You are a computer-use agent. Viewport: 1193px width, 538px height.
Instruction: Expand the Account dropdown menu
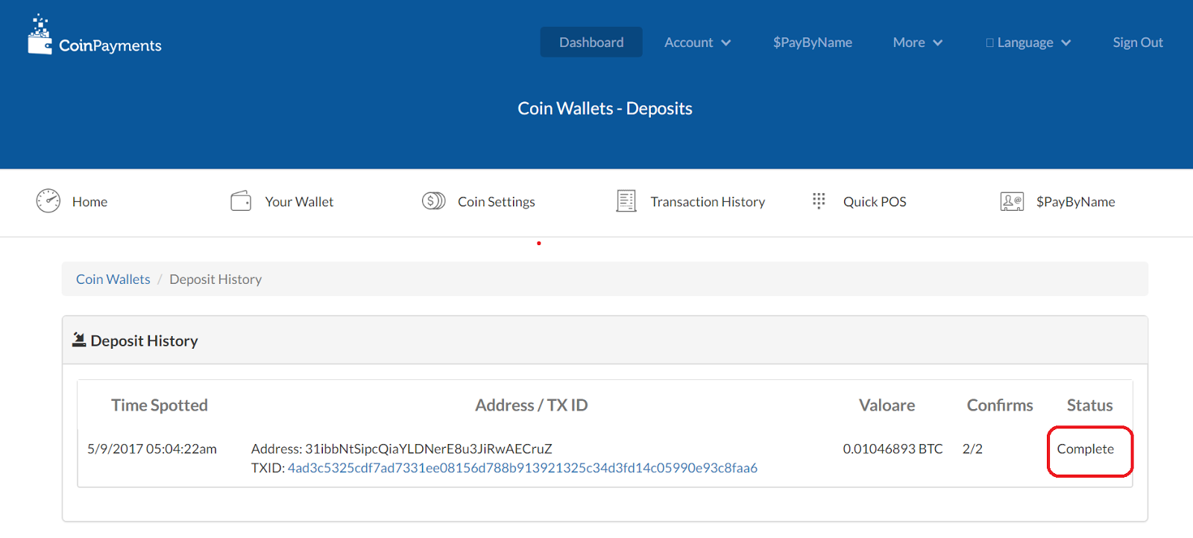point(697,42)
